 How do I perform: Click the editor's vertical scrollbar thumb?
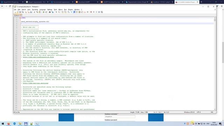pos(215,20)
